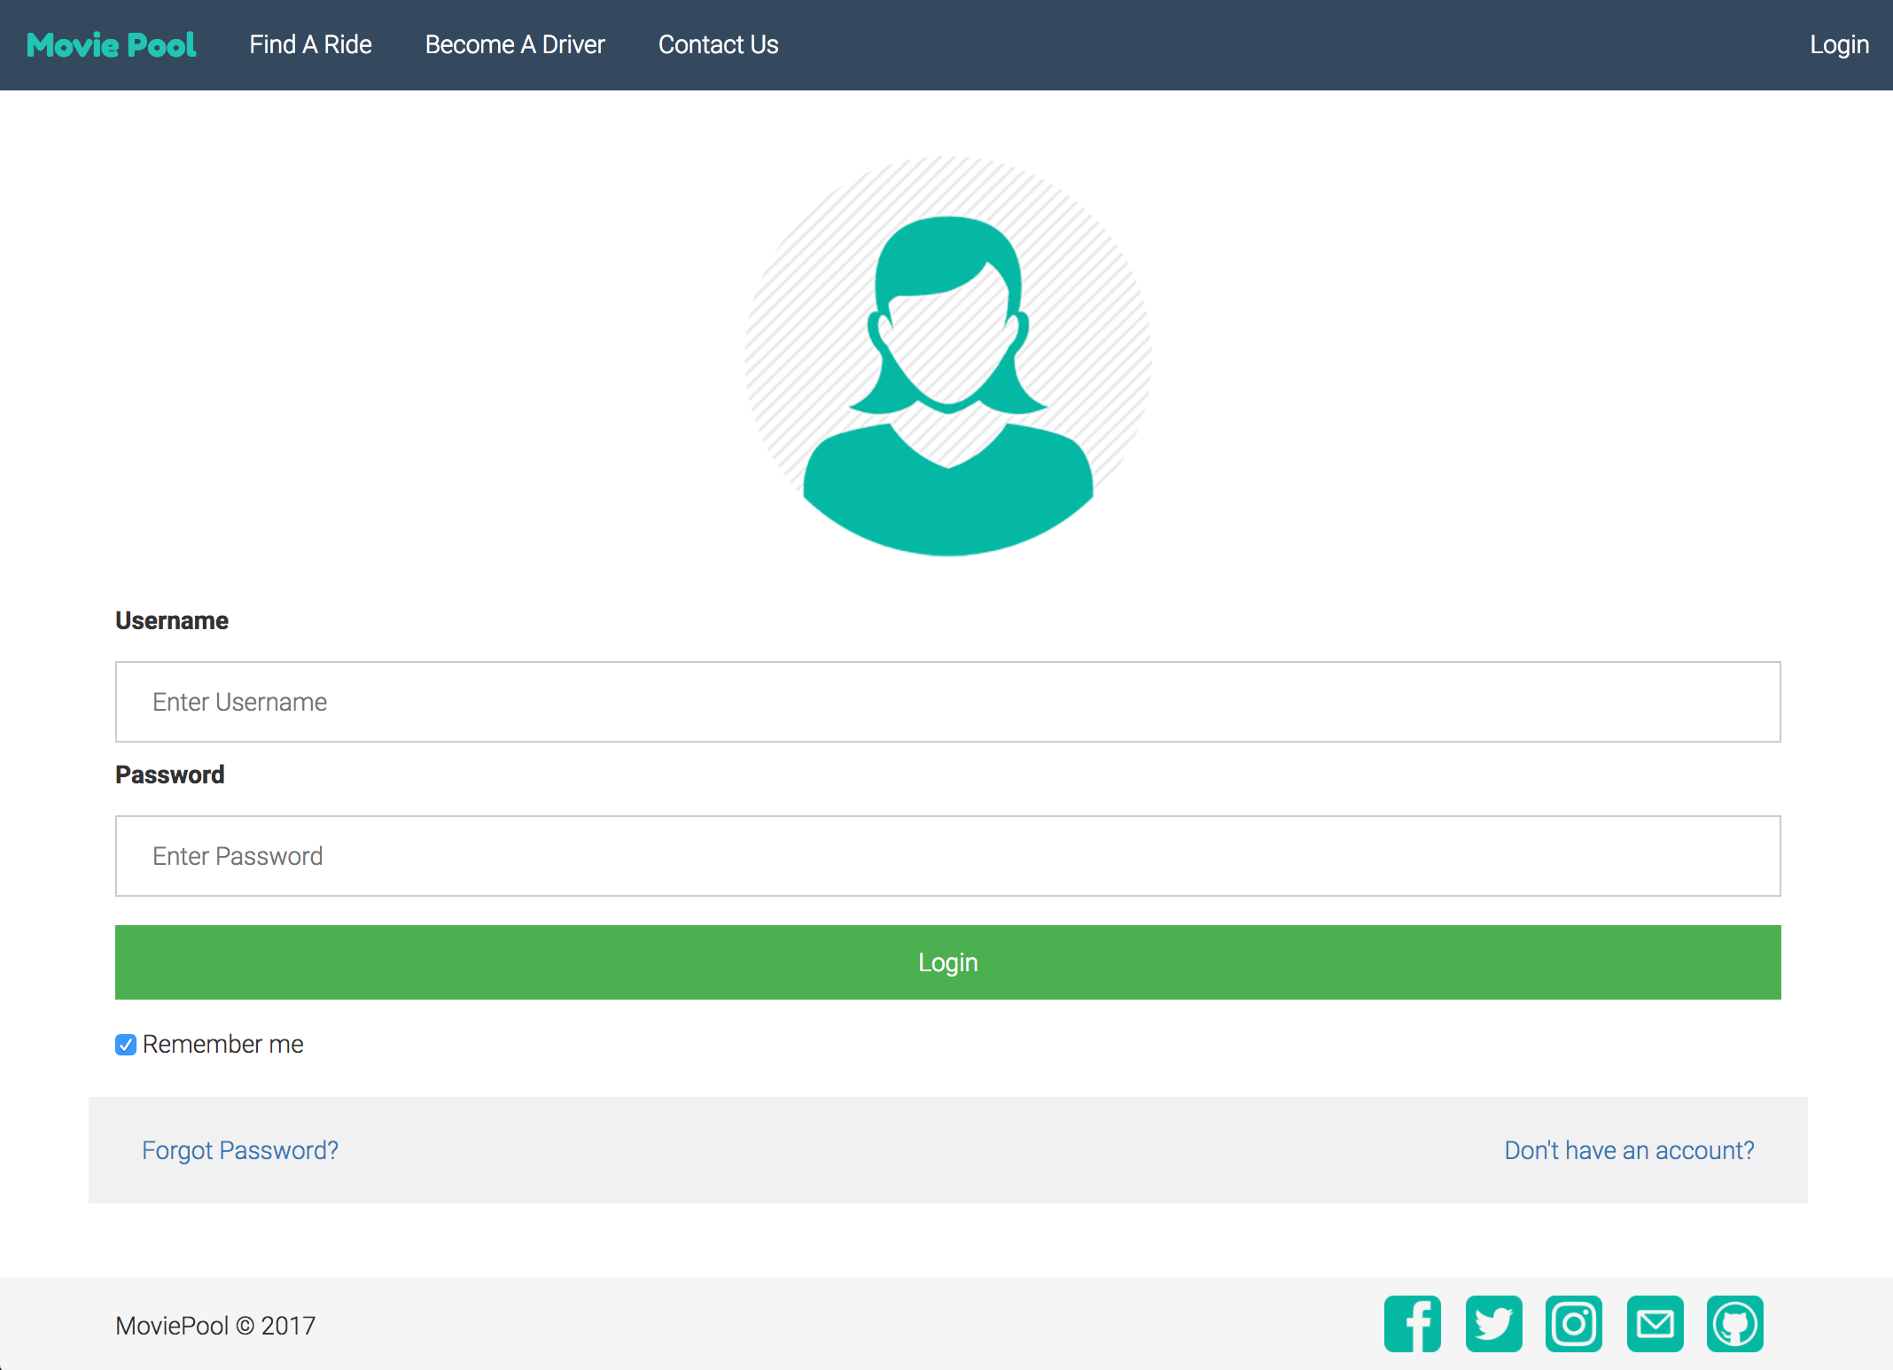Focus the Enter Username field
The image size is (1893, 1370).
947,702
